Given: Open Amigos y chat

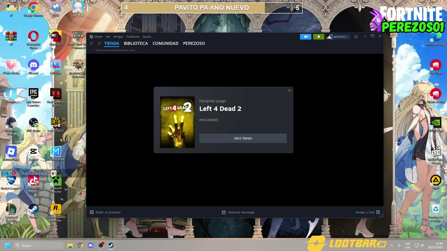Looking at the screenshot, I should coord(368,212).
